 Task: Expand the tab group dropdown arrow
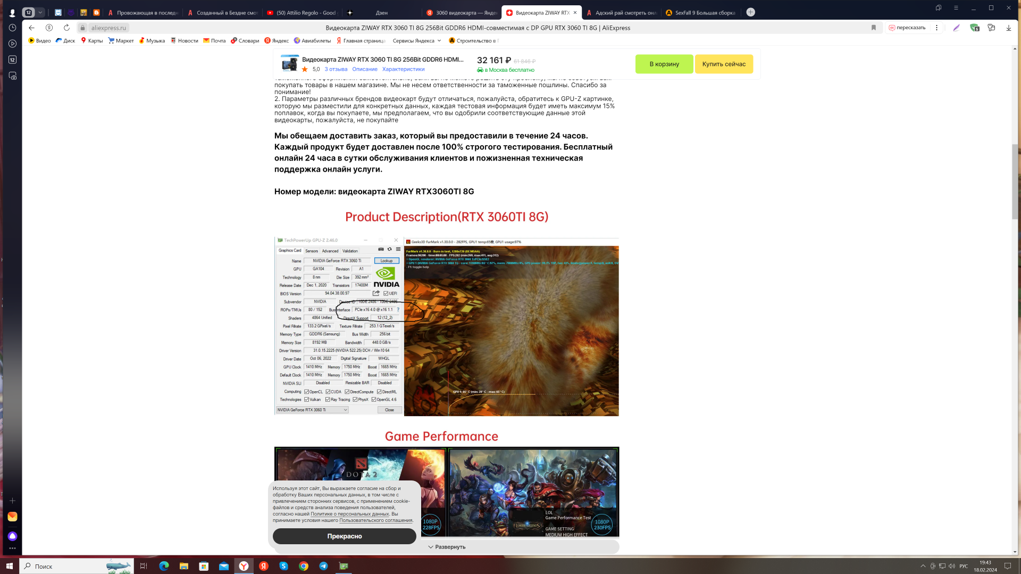tap(40, 12)
